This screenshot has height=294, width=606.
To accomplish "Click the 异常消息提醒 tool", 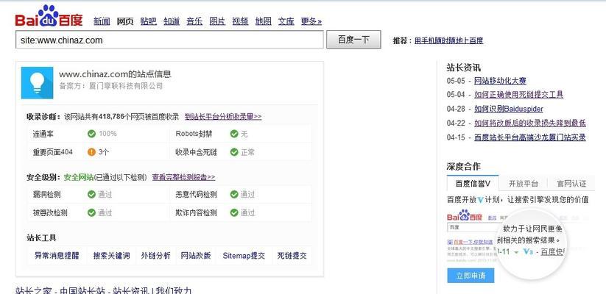I will click(x=57, y=256).
